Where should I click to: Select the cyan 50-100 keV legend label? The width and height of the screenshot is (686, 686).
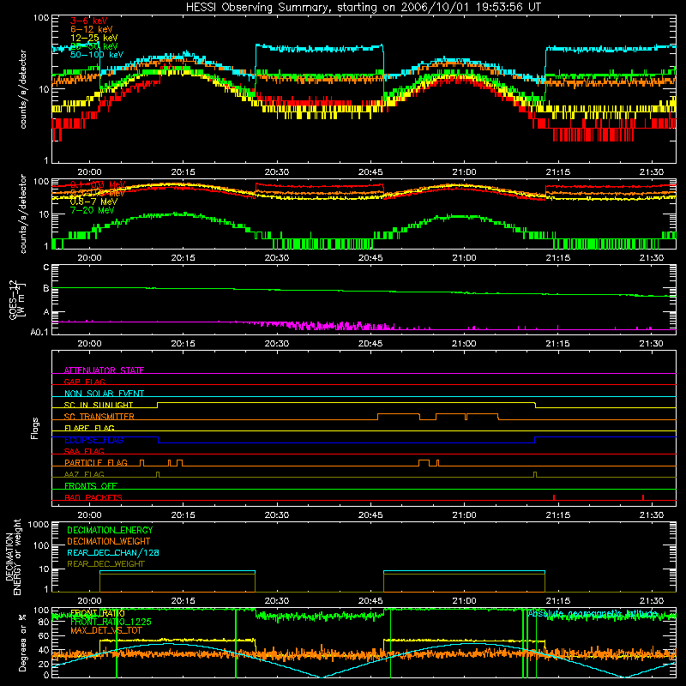pos(97,55)
